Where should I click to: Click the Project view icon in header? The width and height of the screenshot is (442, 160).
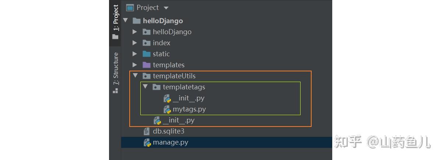[x=130, y=8]
